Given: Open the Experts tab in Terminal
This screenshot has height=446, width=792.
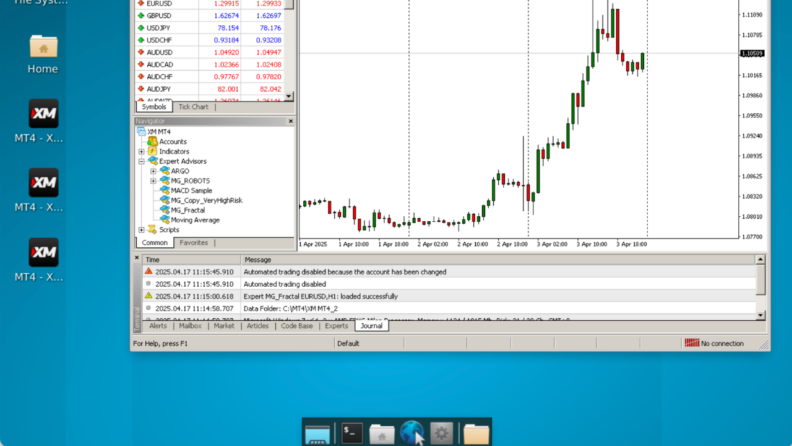Looking at the screenshot, I should pyautogui.click(x=337, y=326).
